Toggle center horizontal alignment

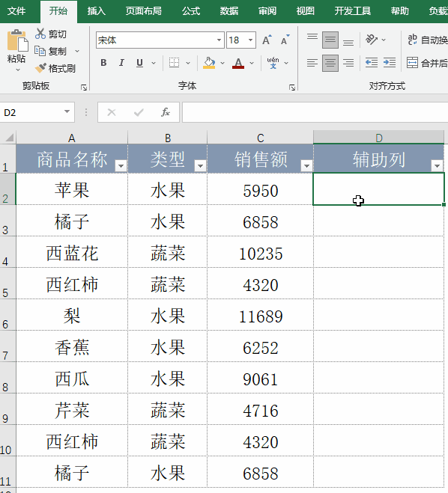click(x=330, y=63)
